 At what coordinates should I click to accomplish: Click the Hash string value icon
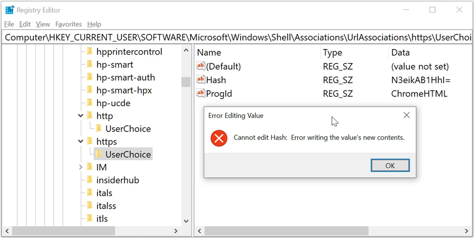[x=200, y=80]
